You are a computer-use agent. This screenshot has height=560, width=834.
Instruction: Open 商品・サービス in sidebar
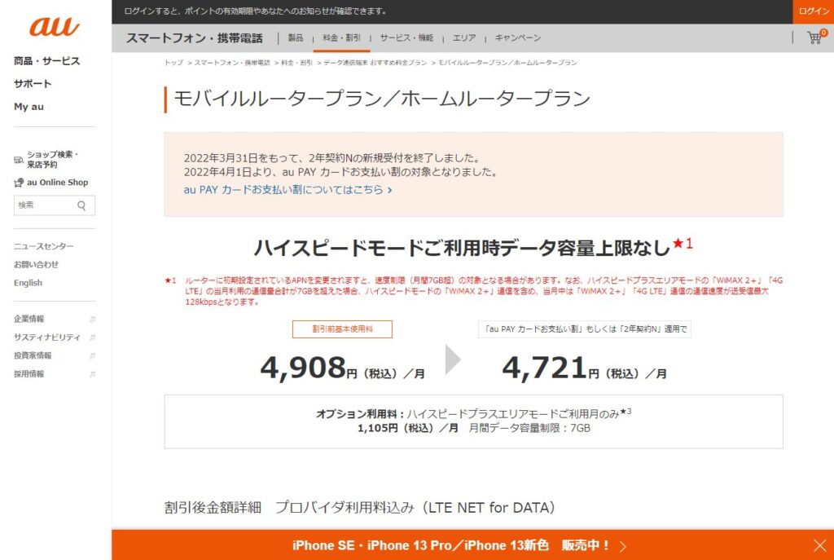pyautogui.click(x=46, y=60)
